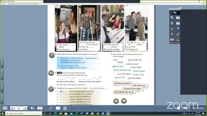Click the white page icon left of OXFORD

pyautogui.click(x=179, y=108)
